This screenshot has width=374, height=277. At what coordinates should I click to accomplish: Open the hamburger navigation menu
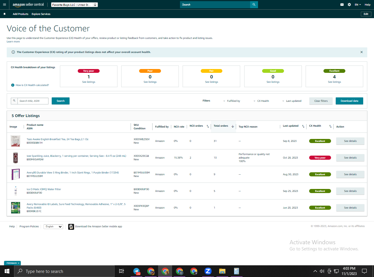(4, 5)
